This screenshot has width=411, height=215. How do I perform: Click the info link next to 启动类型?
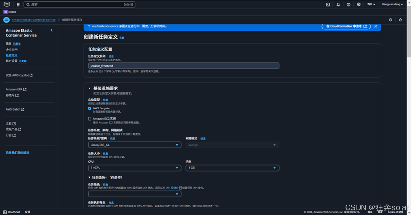105,100
